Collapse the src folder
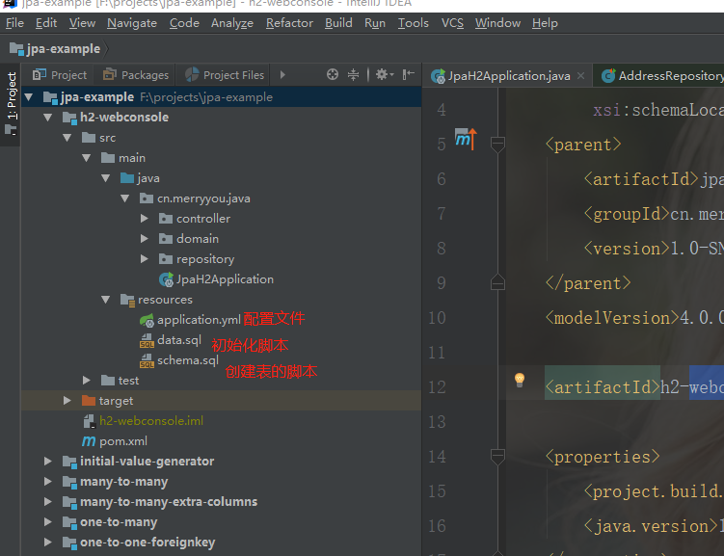 pyautogui.click(x=67, y=138)
